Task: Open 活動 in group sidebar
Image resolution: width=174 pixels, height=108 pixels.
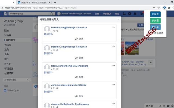Action: (7, 54)
